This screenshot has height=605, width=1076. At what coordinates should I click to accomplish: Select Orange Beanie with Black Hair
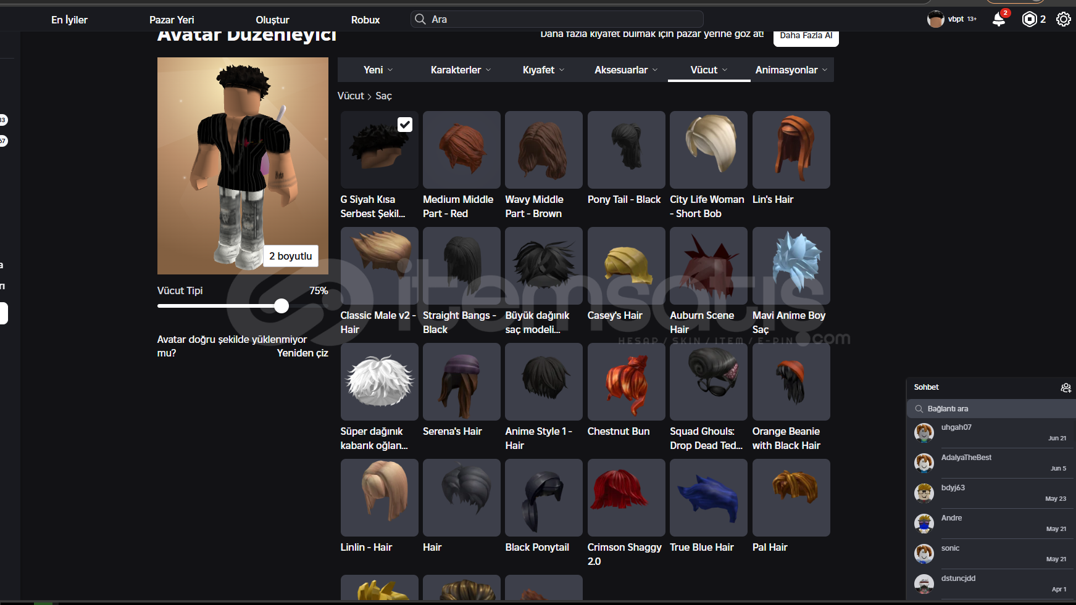coord(791,382)
